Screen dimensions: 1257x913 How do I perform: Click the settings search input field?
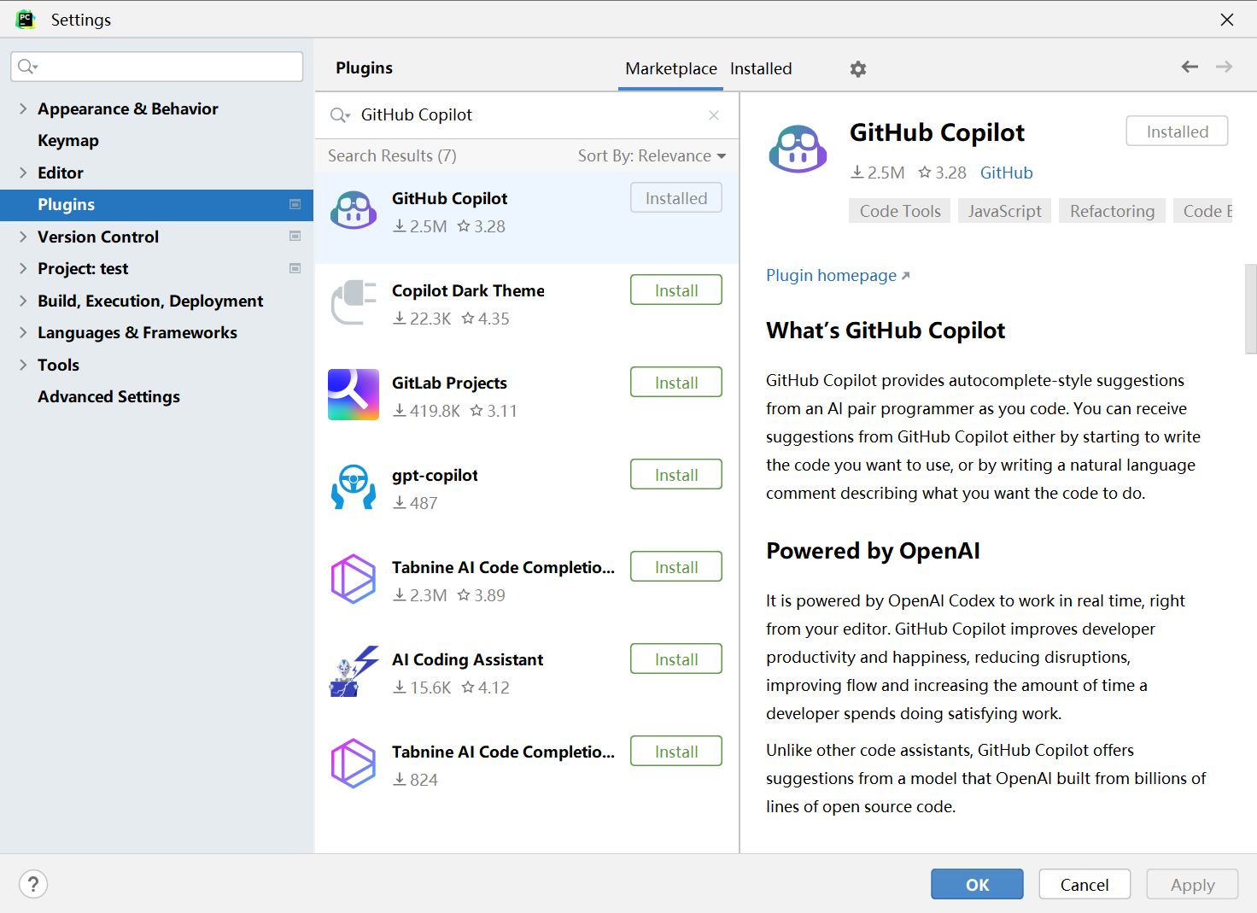(157, 67)
